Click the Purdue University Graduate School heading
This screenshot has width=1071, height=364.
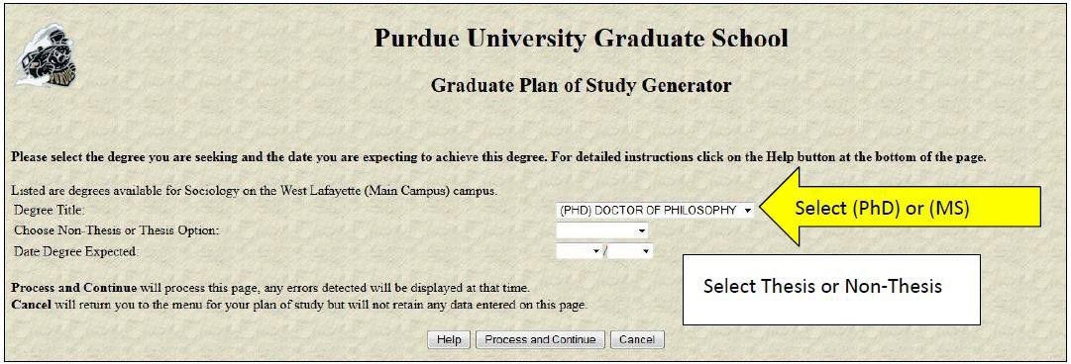click(581, 39)
